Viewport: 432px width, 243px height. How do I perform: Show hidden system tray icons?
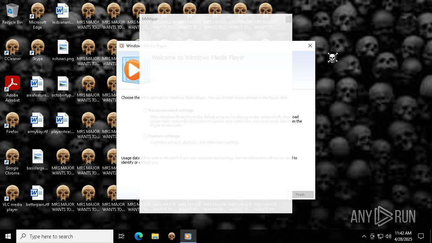point(364,236)
